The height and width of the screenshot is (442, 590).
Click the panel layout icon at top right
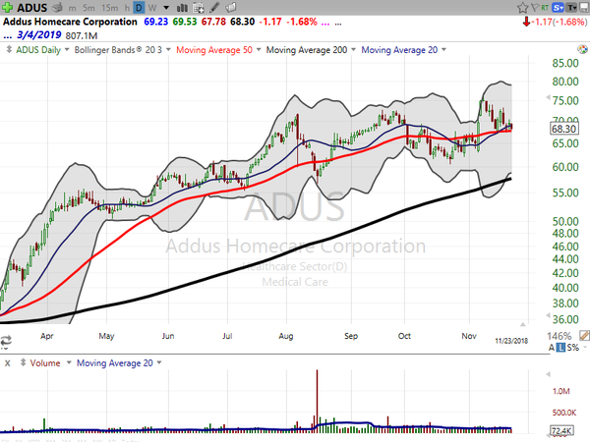pyautogui.click(x=584, y=8)
